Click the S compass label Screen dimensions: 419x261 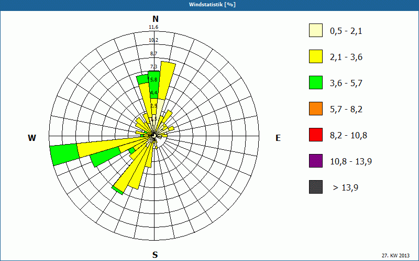click(x=155, y=255)
